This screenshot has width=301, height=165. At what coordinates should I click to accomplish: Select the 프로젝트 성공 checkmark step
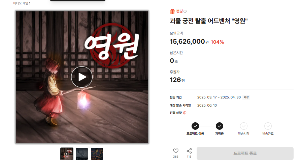point(195,126)
